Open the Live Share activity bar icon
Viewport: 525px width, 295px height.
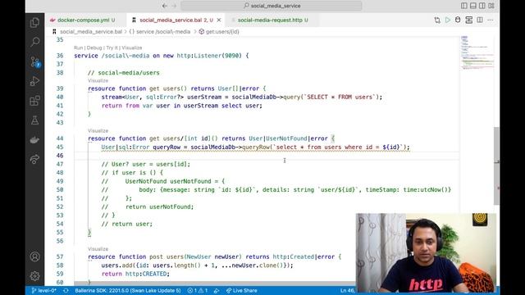click(34, 159)
